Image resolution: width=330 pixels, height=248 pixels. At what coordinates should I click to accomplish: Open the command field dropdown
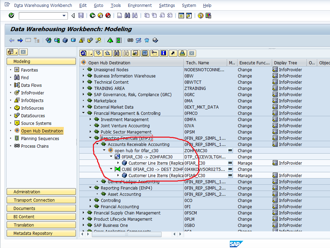point(64,16)
